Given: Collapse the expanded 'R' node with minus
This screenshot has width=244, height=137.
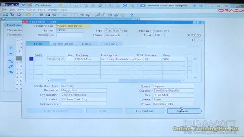Looking at the screenshot, I should pyautogui.click(x=17, y=51).
